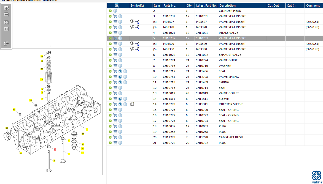Click callout 14 on the diagram
323x184 pixels.
(82, 134)
